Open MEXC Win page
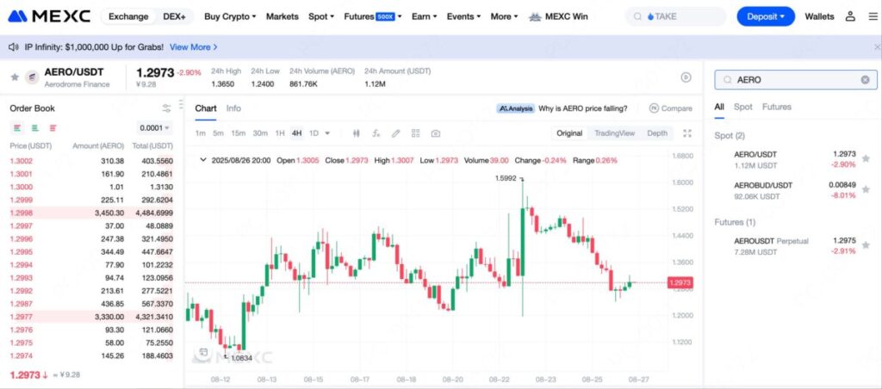 pos(558,16)
